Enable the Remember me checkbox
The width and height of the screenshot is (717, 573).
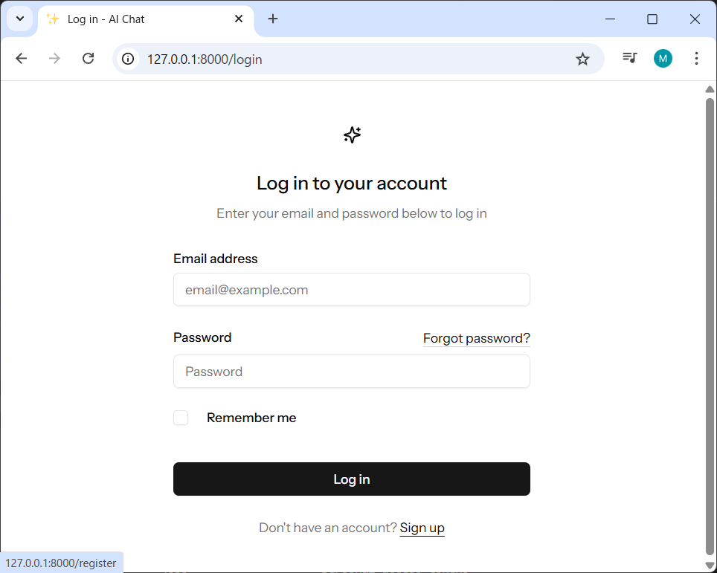[181, 418]
